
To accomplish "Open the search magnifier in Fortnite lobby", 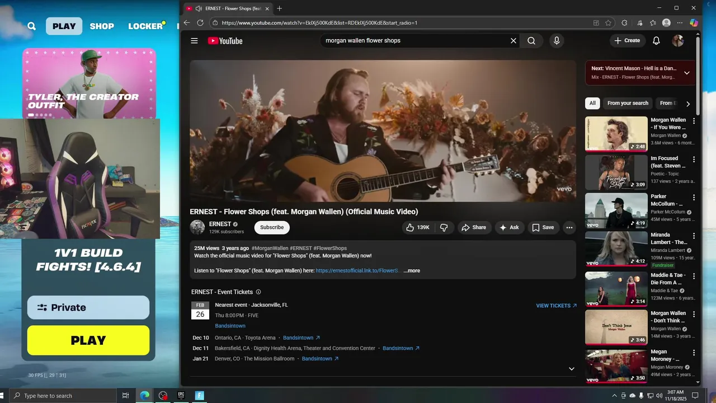I will (x=32, y=26).
